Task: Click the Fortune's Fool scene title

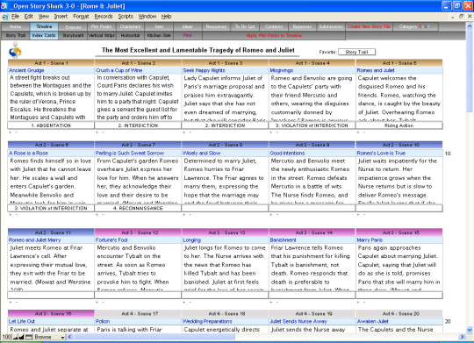Action: [111, 240]
